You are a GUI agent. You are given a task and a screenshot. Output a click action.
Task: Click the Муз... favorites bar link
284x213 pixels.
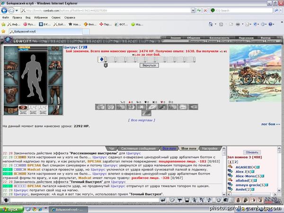click(x=29, y=24)
